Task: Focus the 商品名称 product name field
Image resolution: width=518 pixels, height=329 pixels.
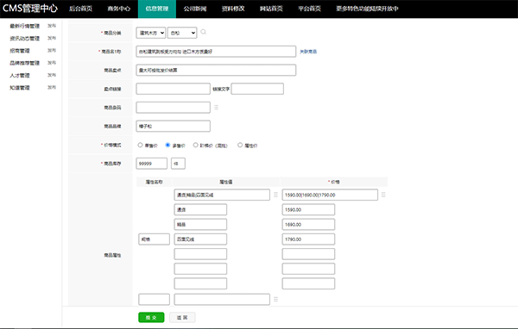Action: click(216, 52)
